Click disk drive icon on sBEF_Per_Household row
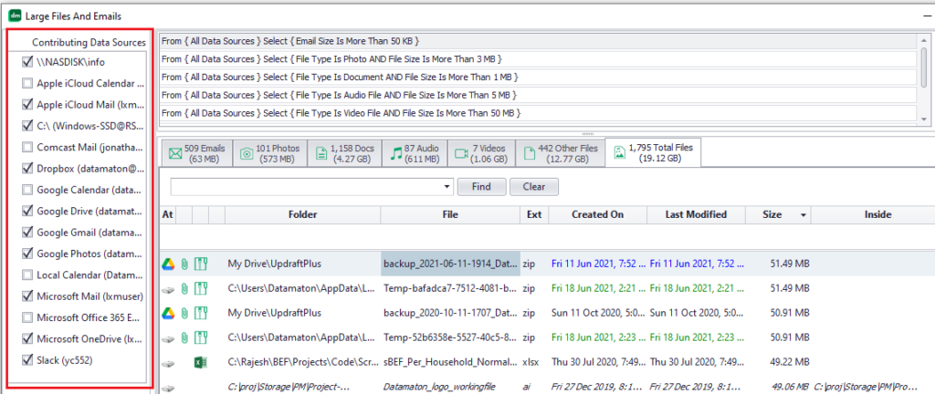This screenshot has height=394, width=935. tap(168, 362)
